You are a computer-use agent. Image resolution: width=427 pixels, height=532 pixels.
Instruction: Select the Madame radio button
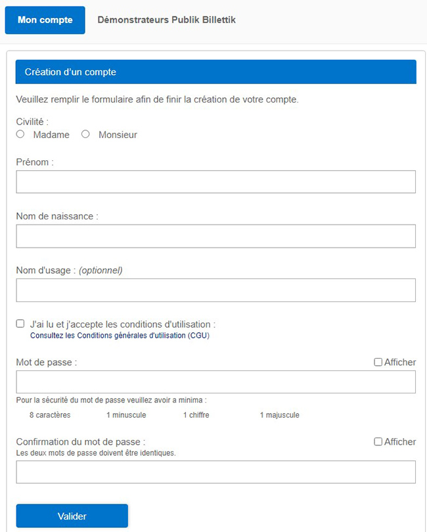[20, 135]
